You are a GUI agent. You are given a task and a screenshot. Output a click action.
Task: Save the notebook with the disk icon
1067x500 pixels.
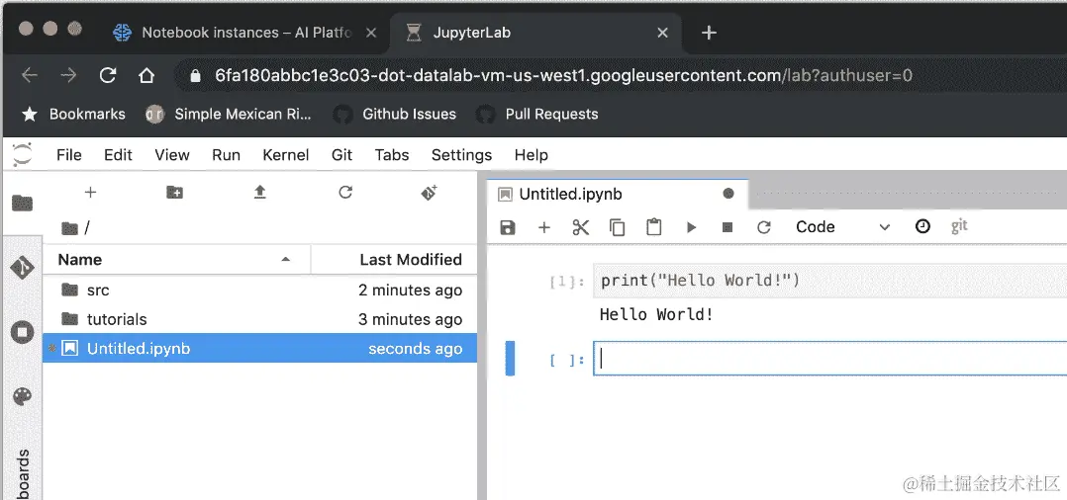click(508, 227)
